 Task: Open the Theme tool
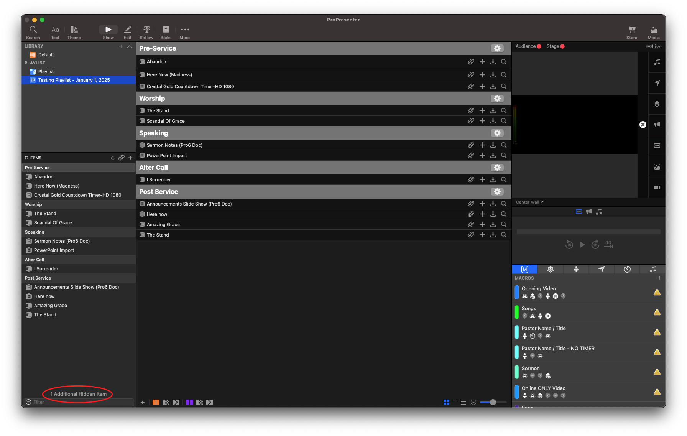pyautogui.click(x=74, y=33)
